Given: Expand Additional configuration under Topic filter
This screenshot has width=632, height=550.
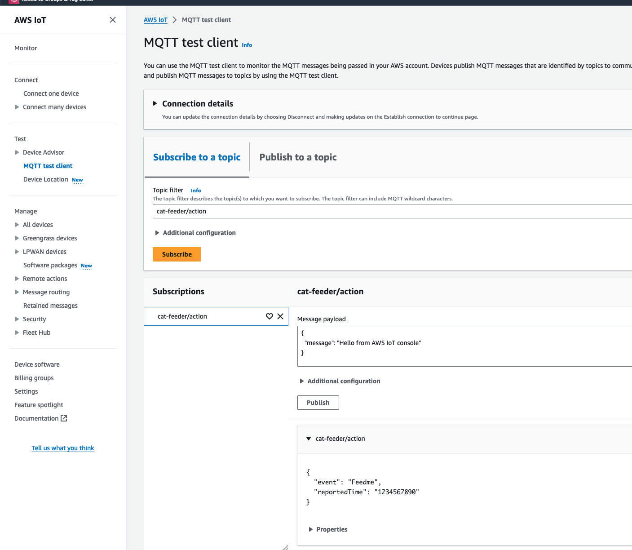Looking at the screenshot, I should click(157, 233).
